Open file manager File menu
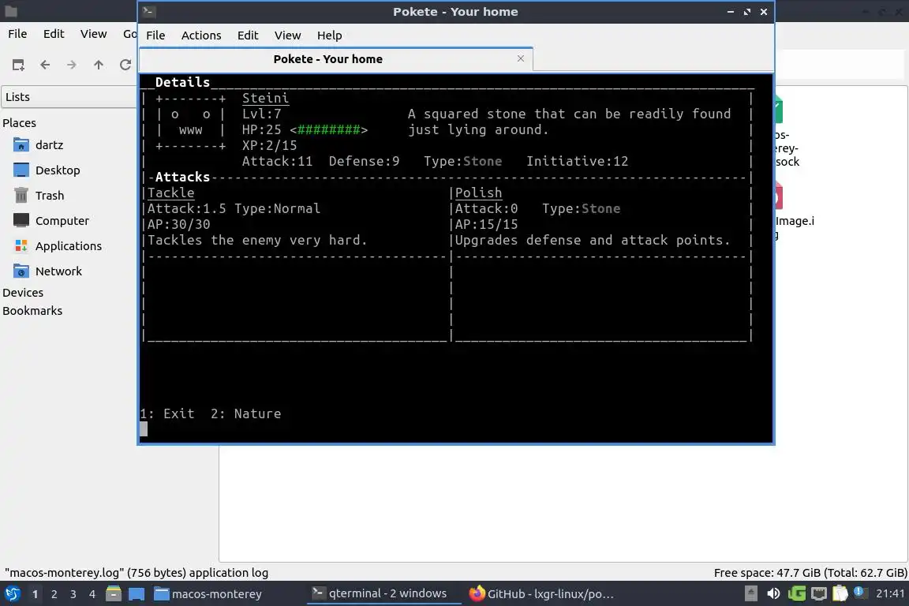 pos(17,34)
